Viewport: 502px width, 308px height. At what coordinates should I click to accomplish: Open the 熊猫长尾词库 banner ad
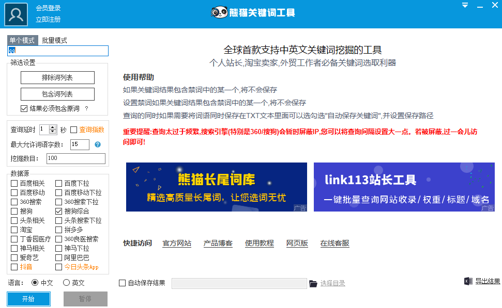tap(217, 187)
